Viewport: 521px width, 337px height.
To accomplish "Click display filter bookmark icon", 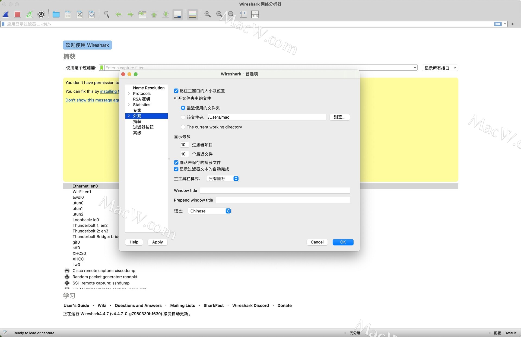I will point(3,24).
